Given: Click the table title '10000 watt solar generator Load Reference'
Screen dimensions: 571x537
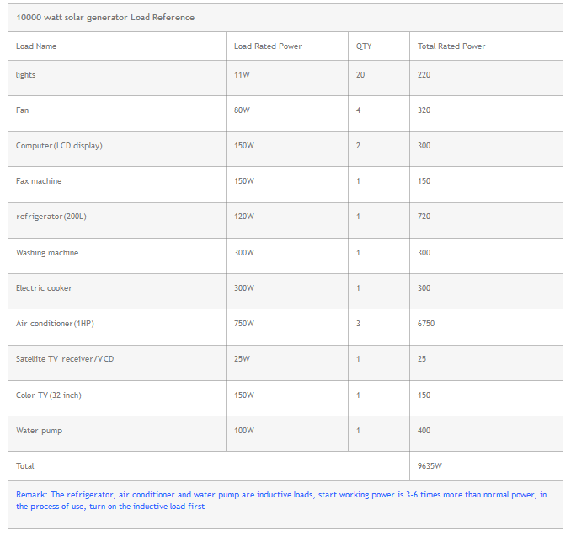Looking at the screenshot, I should tap(105, 18).
